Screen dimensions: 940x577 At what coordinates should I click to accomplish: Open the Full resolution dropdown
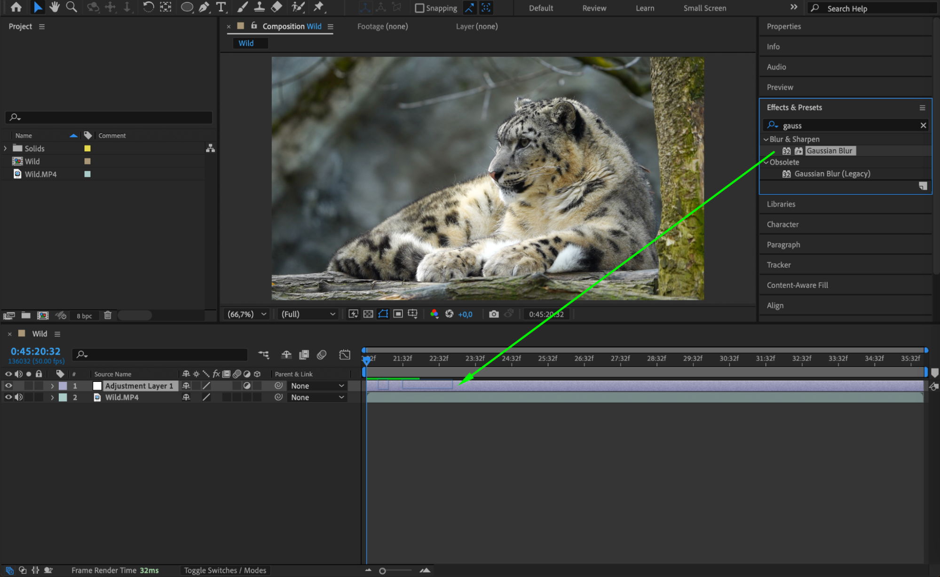308,314
